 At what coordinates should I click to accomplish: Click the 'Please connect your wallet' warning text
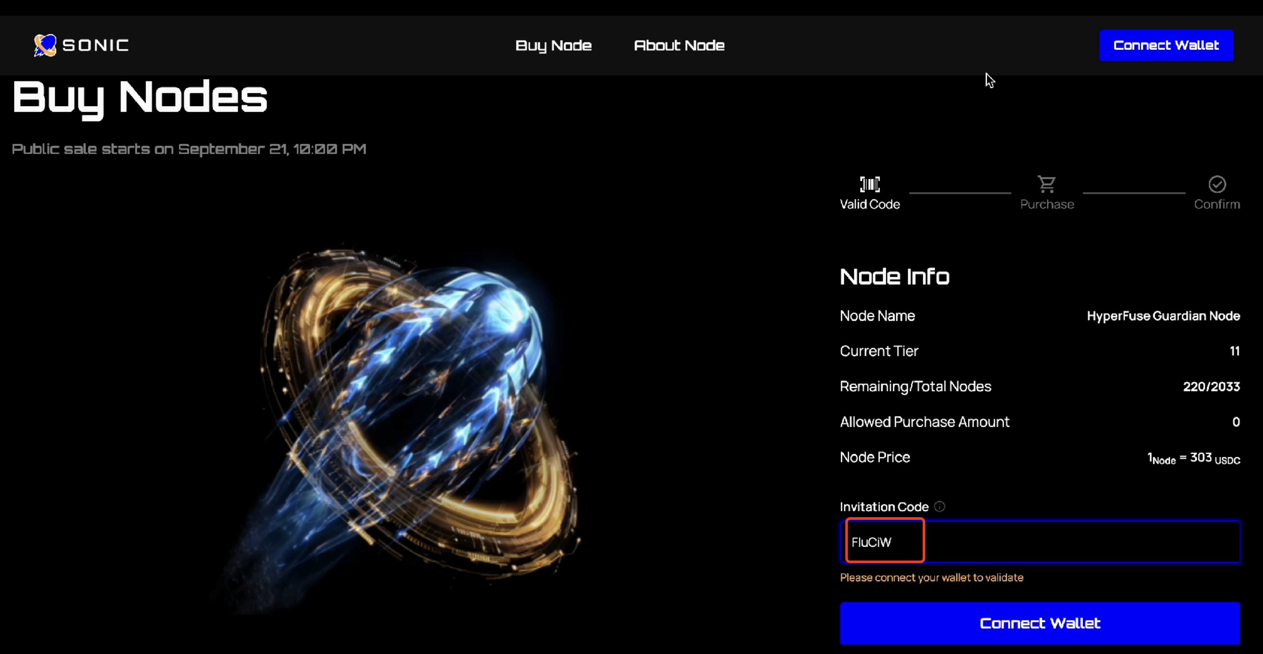click(932, 578)
